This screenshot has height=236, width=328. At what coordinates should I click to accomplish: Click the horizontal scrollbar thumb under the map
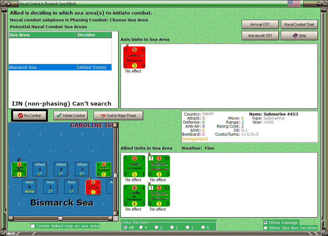pyautogui.click(x=61, y=218)
